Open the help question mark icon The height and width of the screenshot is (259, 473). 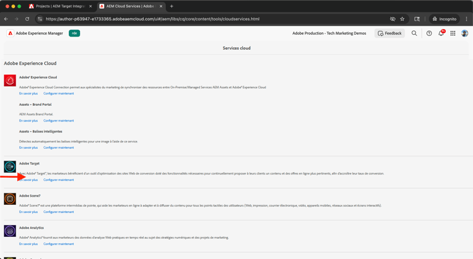(429, 33)
